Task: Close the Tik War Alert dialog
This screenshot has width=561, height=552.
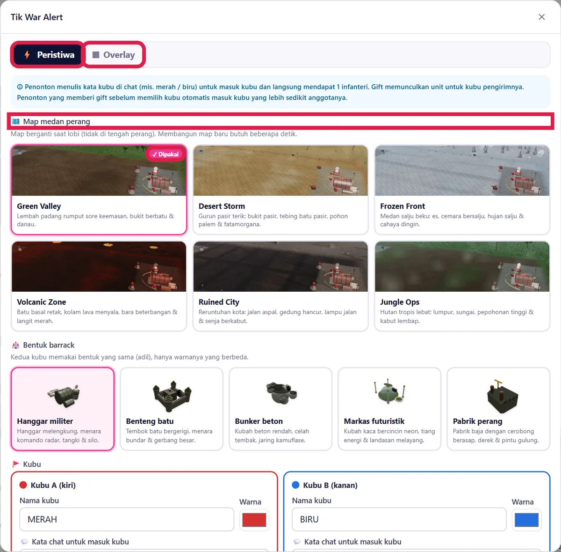Action: coord(542,17)
